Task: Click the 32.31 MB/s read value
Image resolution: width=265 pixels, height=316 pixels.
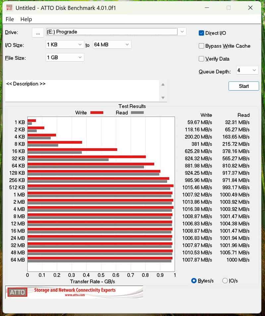Action: coord(237,122)
